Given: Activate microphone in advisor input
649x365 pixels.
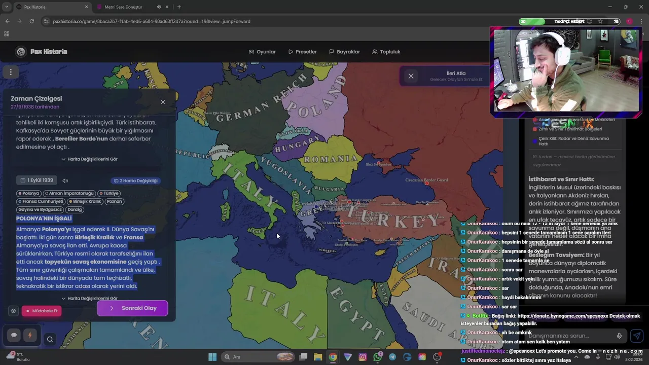Looking at the screenshot, I should [x=619, y=336].
